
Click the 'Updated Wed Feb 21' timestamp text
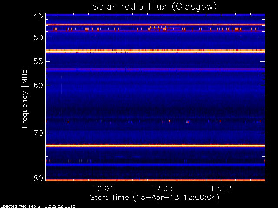click(38, 206)
